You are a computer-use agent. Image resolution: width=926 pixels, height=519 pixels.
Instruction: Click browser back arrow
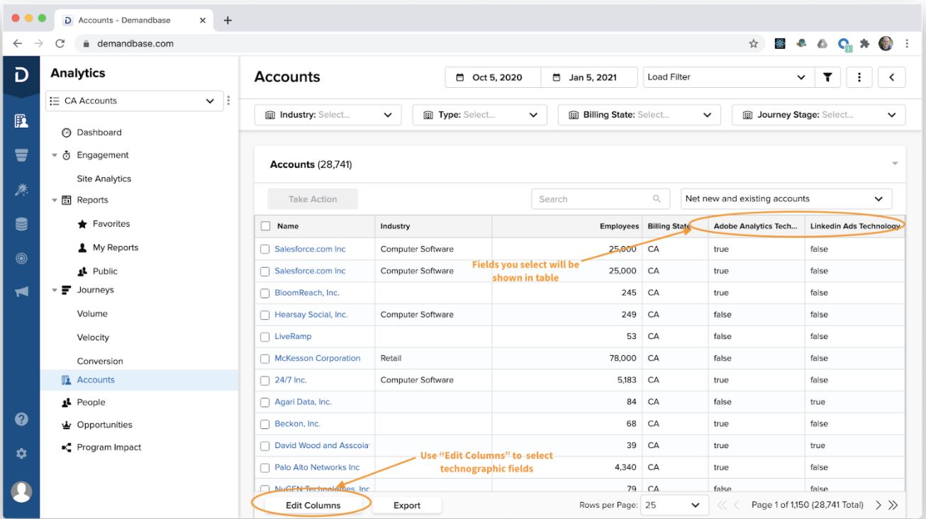[17, 43]
